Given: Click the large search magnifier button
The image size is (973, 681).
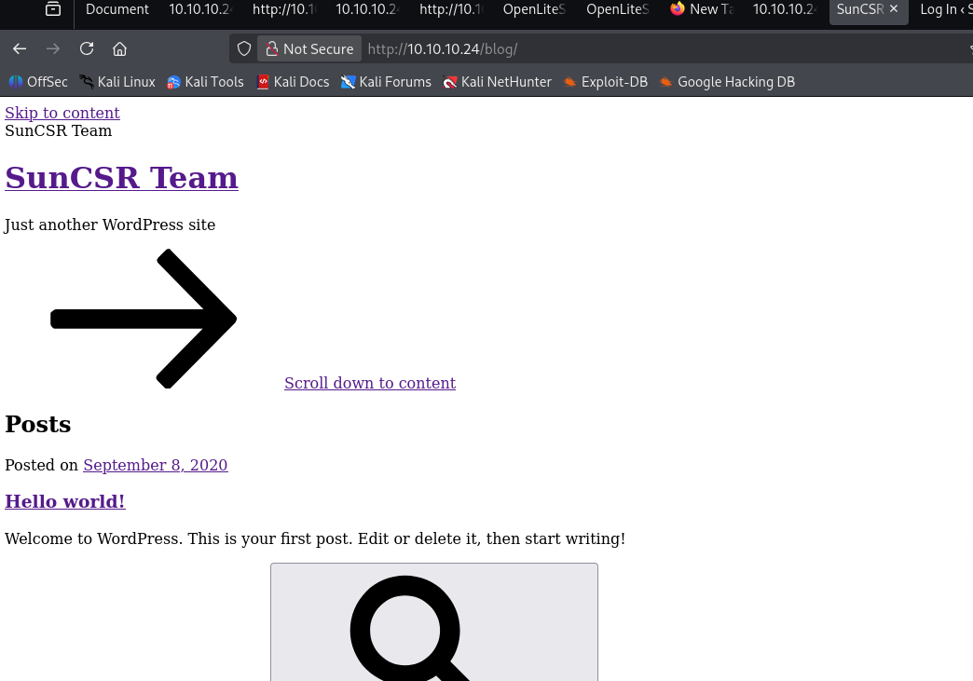Looking at the screenshot, I should coord(433,621).
